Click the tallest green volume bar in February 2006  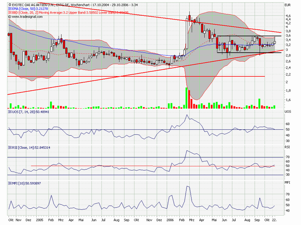(186, 98)
